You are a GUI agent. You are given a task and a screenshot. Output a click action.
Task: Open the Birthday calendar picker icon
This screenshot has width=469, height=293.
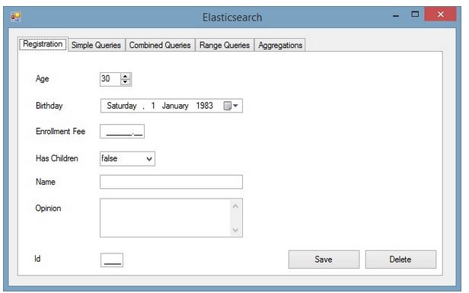(x=231, y=106)
